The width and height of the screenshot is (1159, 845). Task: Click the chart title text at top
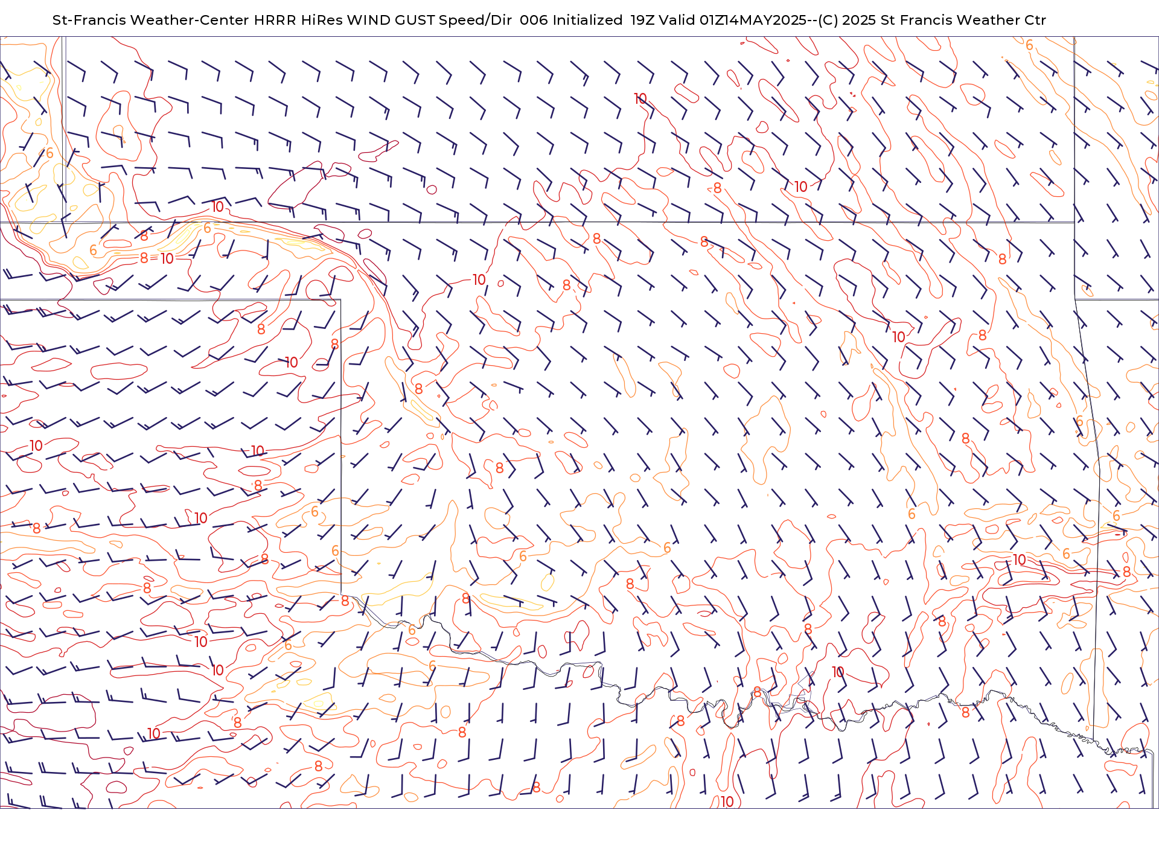[x=549, y=20]
